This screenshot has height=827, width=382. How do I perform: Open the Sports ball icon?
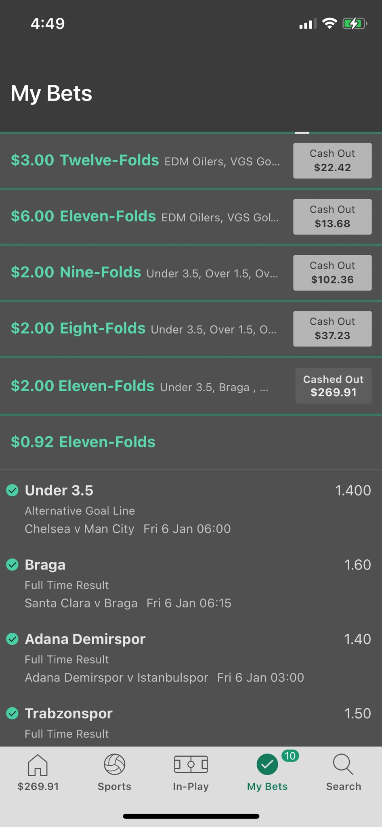tap(114, 764)
